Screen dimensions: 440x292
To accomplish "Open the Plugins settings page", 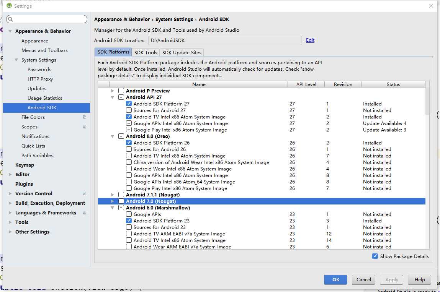I will tap(24, 184).
